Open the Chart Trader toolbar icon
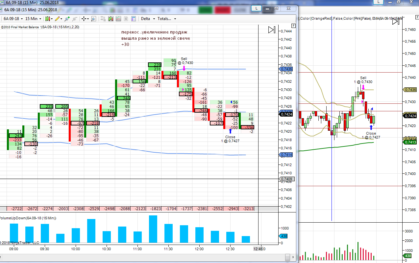This screenshot has height=263, width=419. coord(103,19)
